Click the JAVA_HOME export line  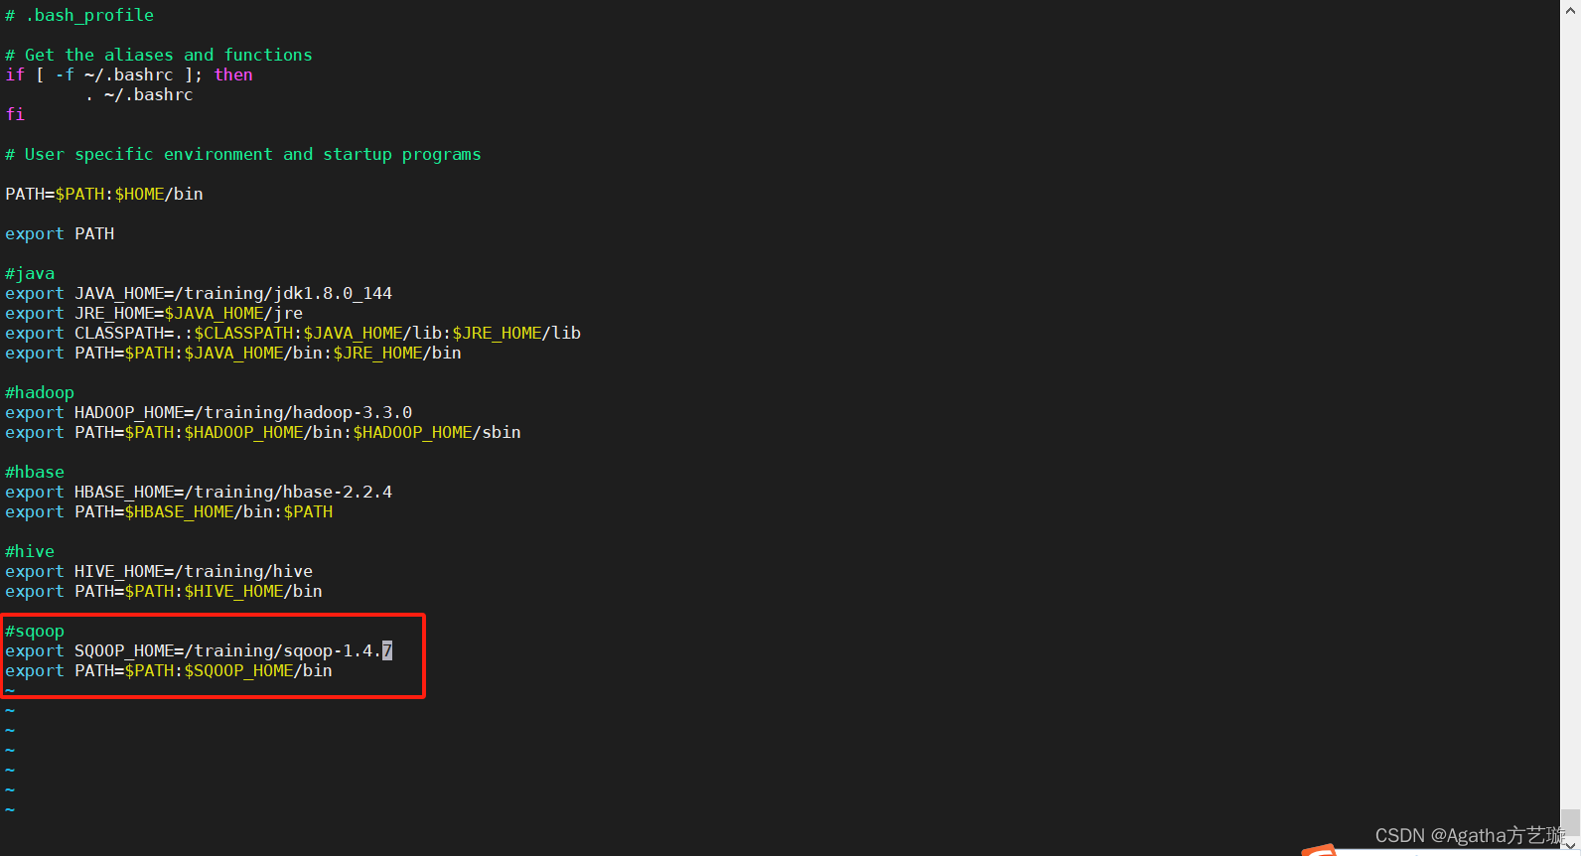pyautogui.click(x=199, y=293)
